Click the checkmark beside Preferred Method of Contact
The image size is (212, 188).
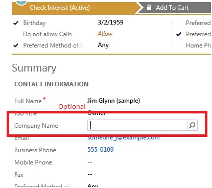[x=16, y=45]
